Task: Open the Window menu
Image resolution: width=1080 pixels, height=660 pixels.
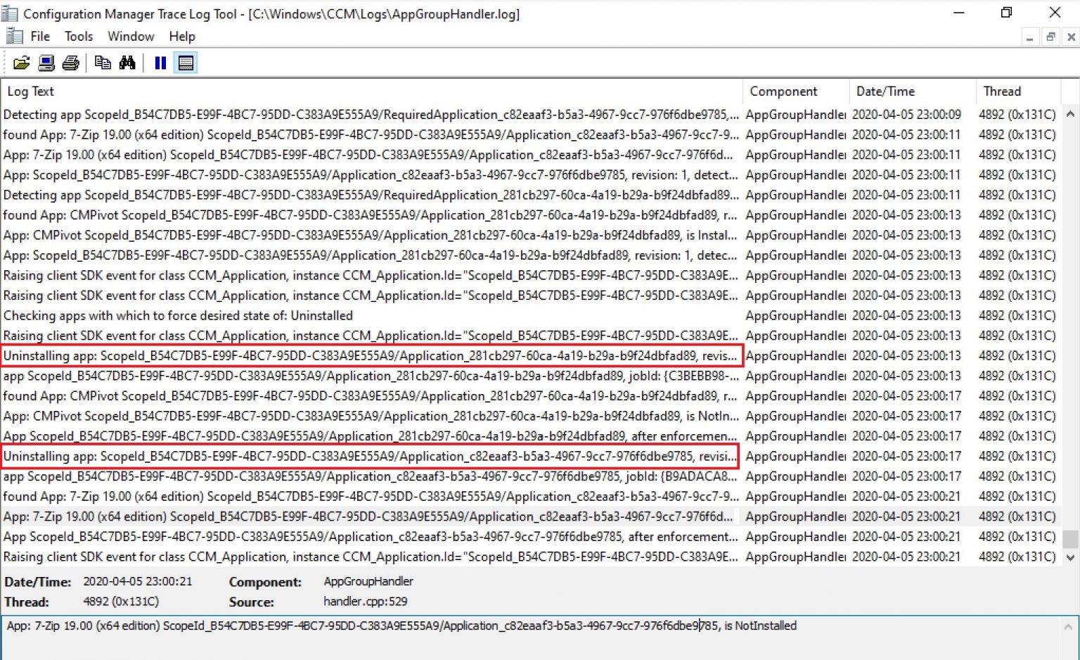Action: pyautogui.click(x=130, y=36)
